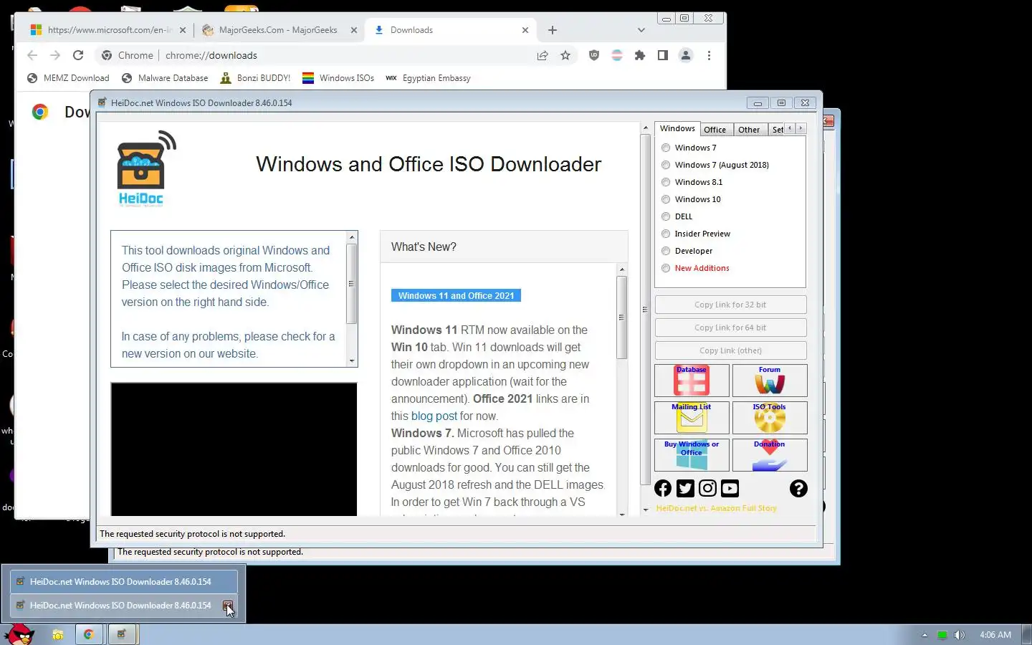The width and height of the screenshot is (1032, 645).
Task: Select first HeiDoc window preview in taskbar list
Action: click(x=124, y=581)
